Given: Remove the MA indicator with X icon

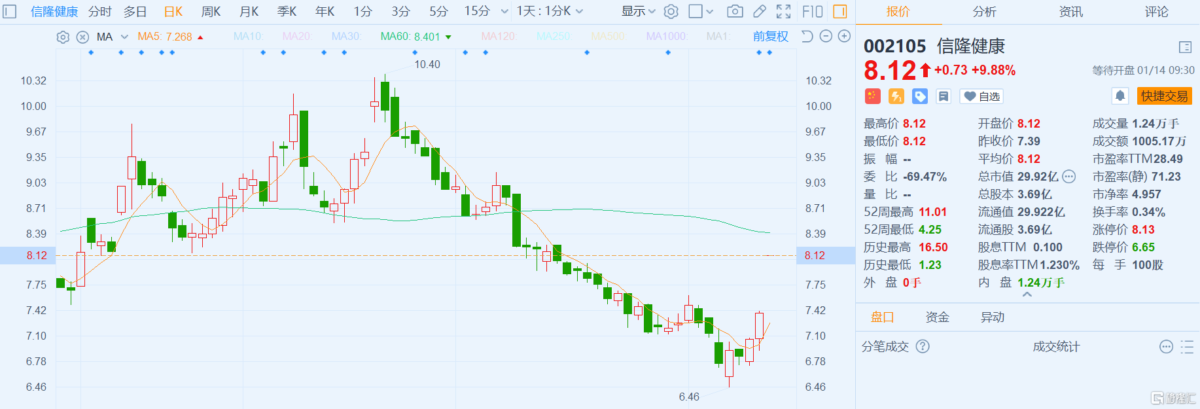Looking at the screenshot, I should (x=82, y=37).
